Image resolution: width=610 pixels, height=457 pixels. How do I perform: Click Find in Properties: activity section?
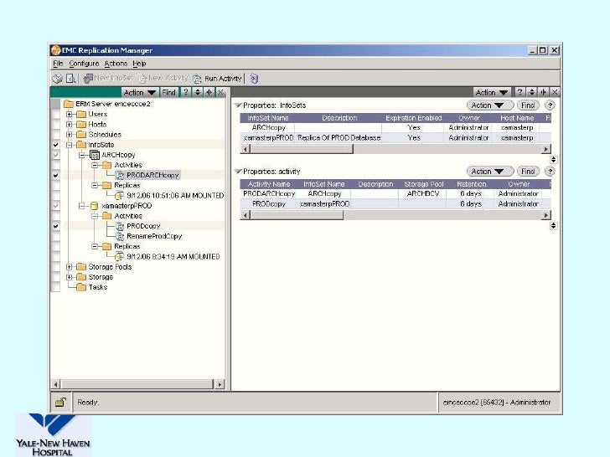tap(528, 172)
